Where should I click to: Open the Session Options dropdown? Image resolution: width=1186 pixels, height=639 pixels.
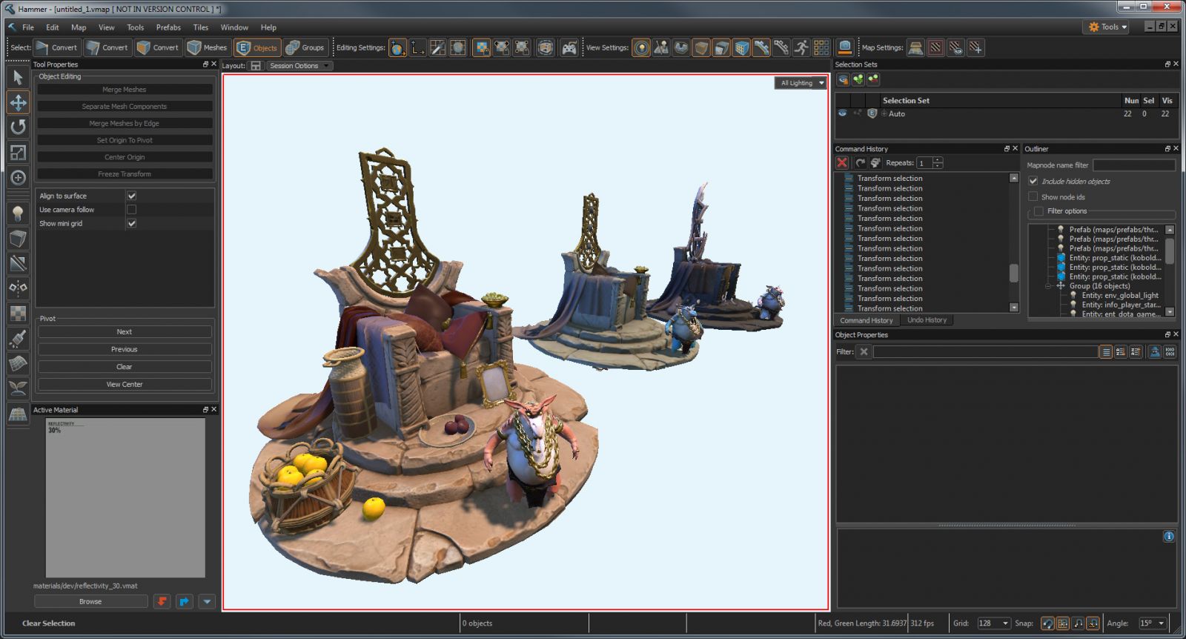[x=299, y=66]
